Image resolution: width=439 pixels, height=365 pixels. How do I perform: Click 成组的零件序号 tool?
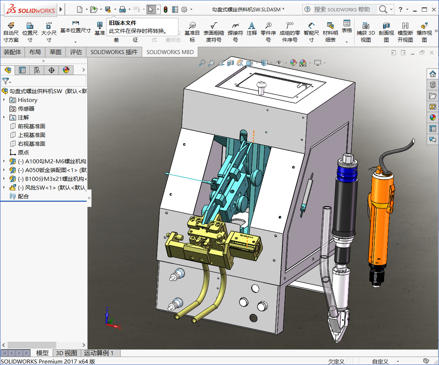coord(290,32)
